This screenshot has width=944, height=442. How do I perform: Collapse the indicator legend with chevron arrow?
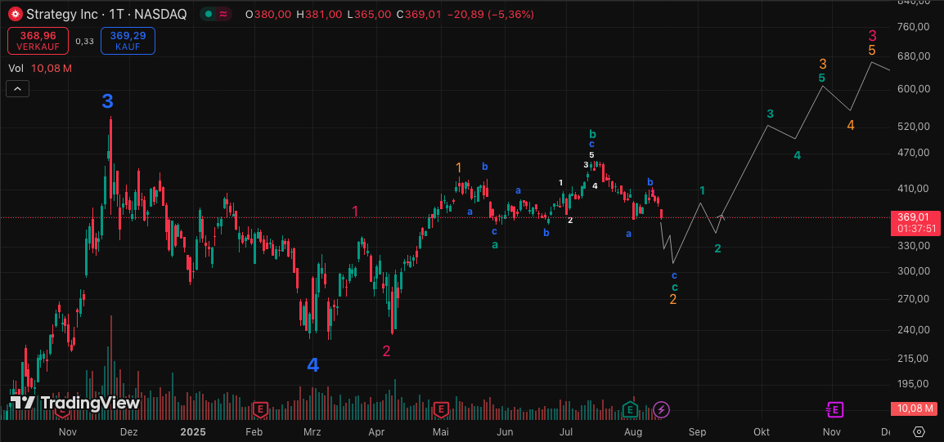[18, 89]
